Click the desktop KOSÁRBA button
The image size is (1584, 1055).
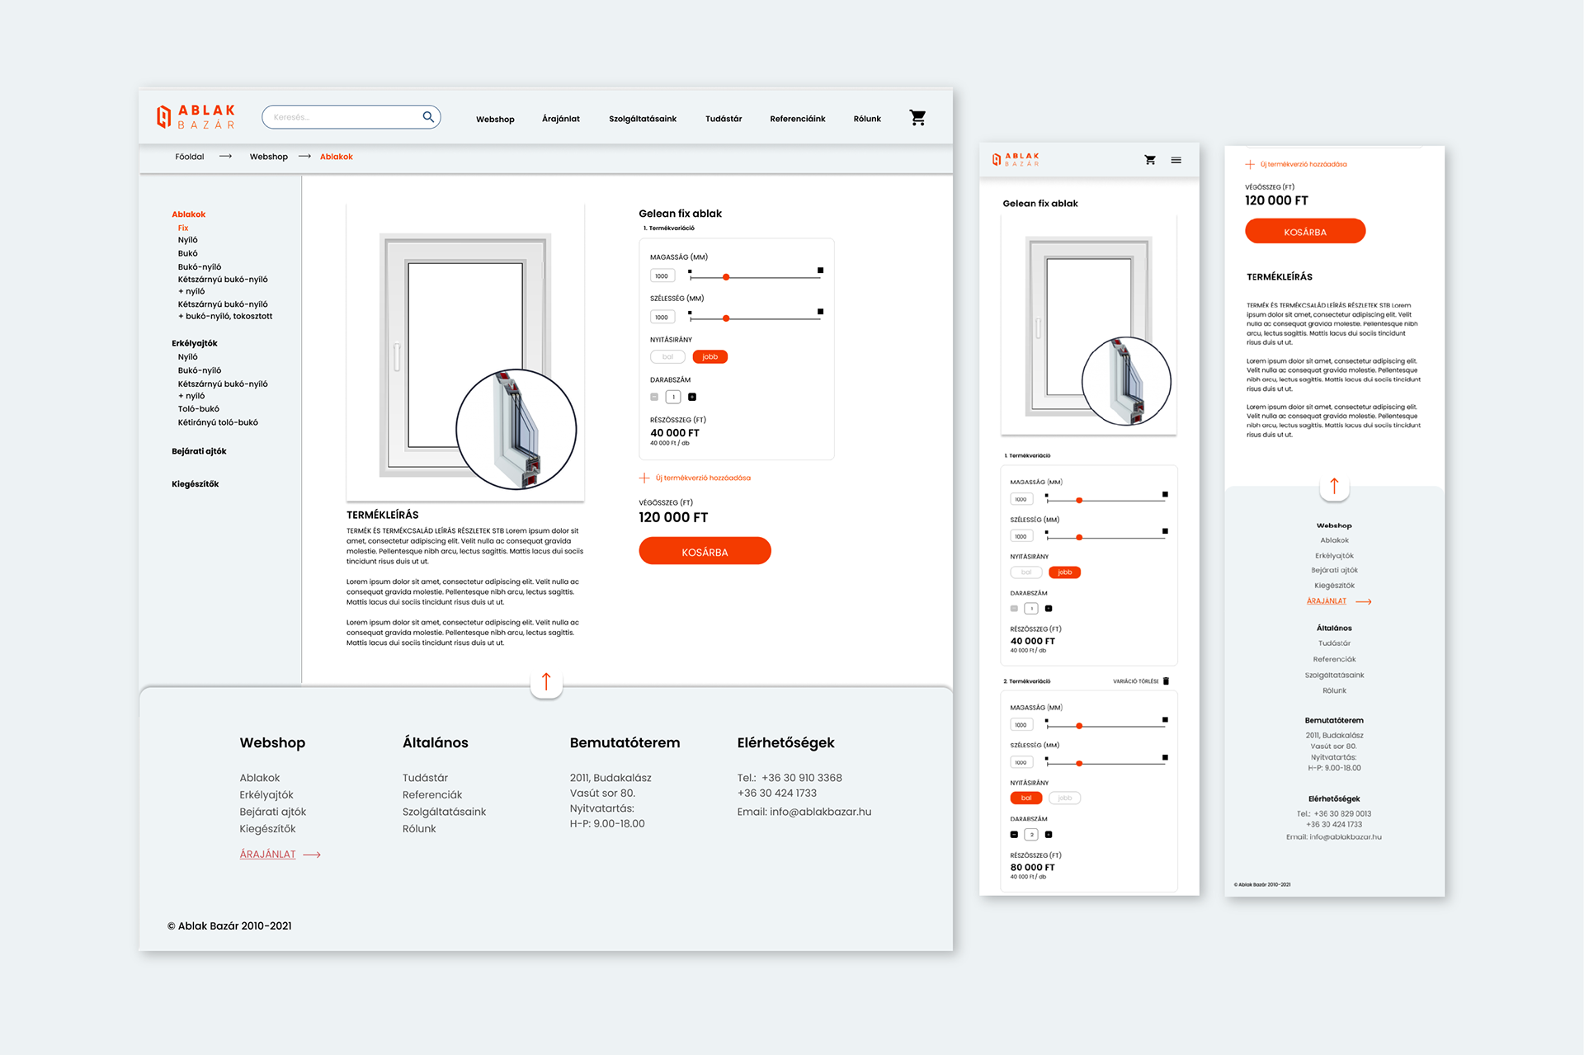click(x=705, y=552)
